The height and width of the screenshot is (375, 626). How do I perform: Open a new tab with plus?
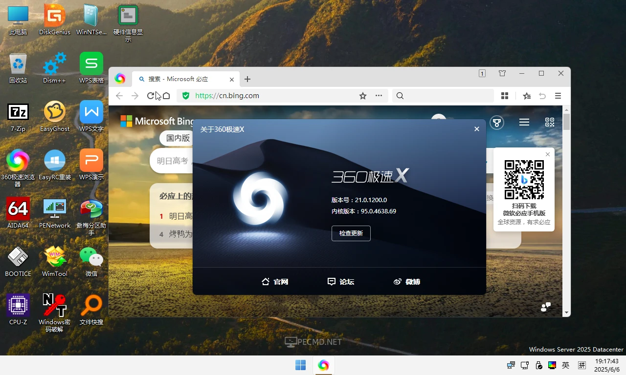[x=247, y=79]
